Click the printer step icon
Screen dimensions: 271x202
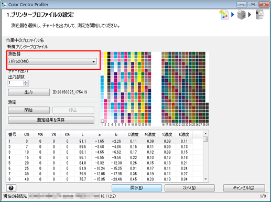tap(242, 15)
